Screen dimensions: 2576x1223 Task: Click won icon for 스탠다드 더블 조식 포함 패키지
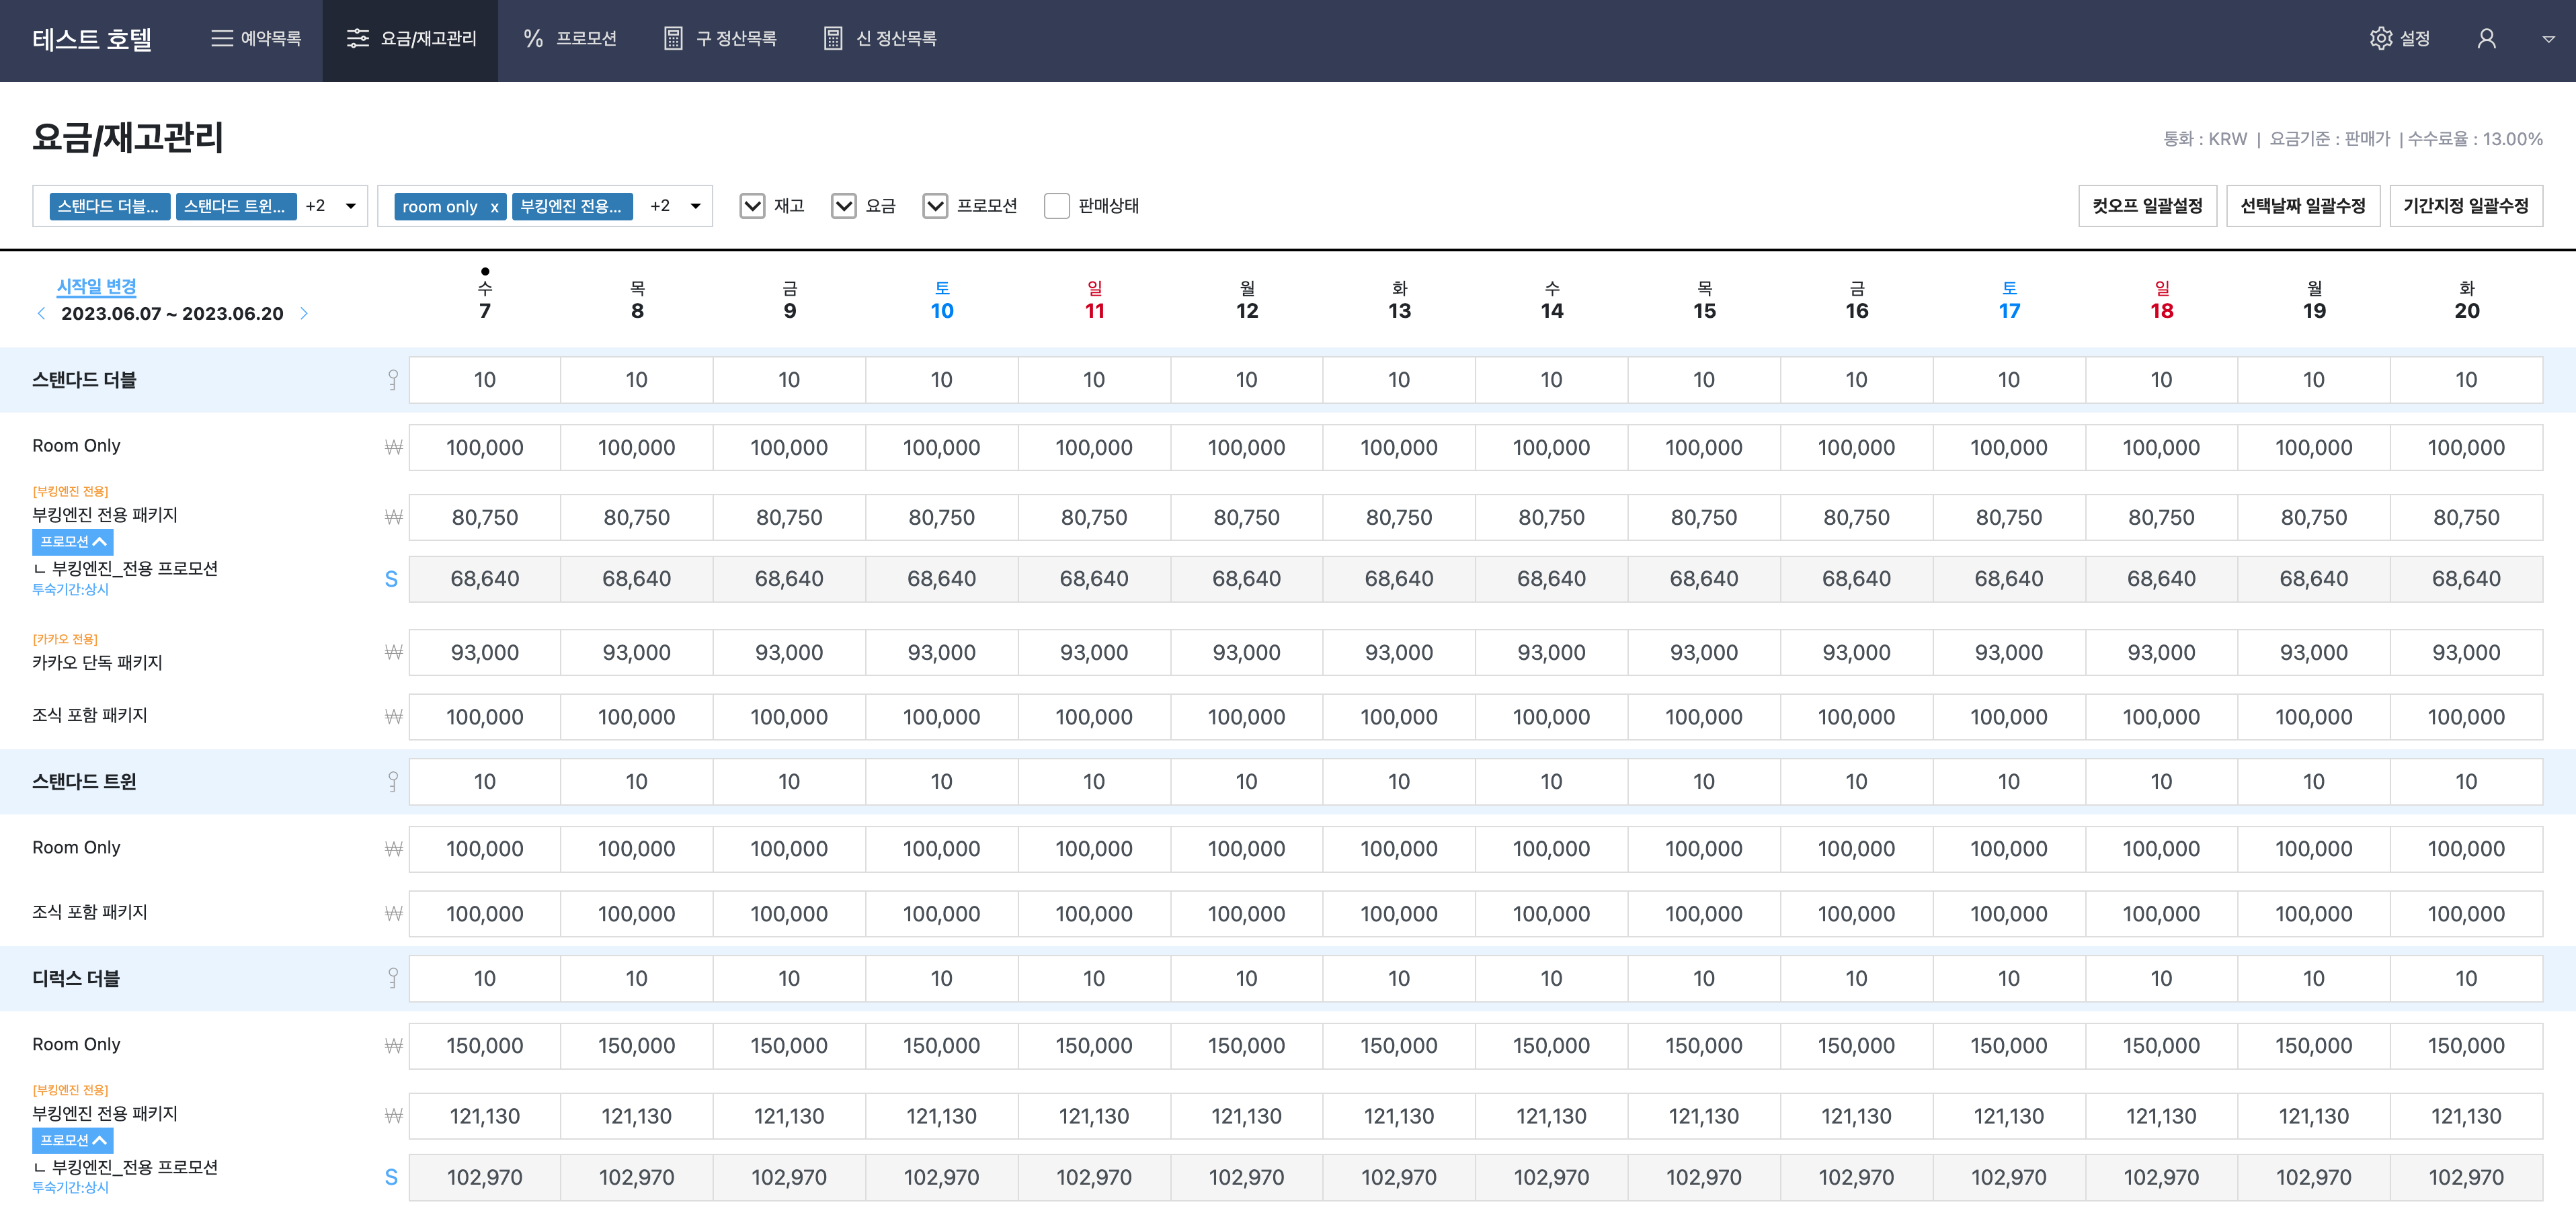coord(393,717)
